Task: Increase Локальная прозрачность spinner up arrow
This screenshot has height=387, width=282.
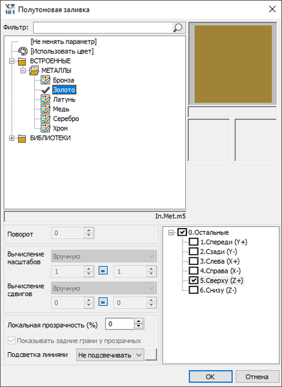Action: tap(139, 322)
